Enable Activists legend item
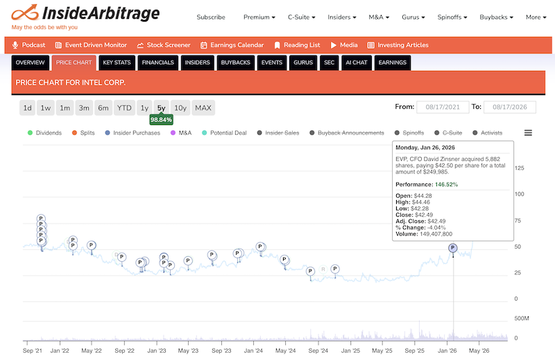Screen dimensions: 555x359 pyautogui.click(x=488, y=133)
